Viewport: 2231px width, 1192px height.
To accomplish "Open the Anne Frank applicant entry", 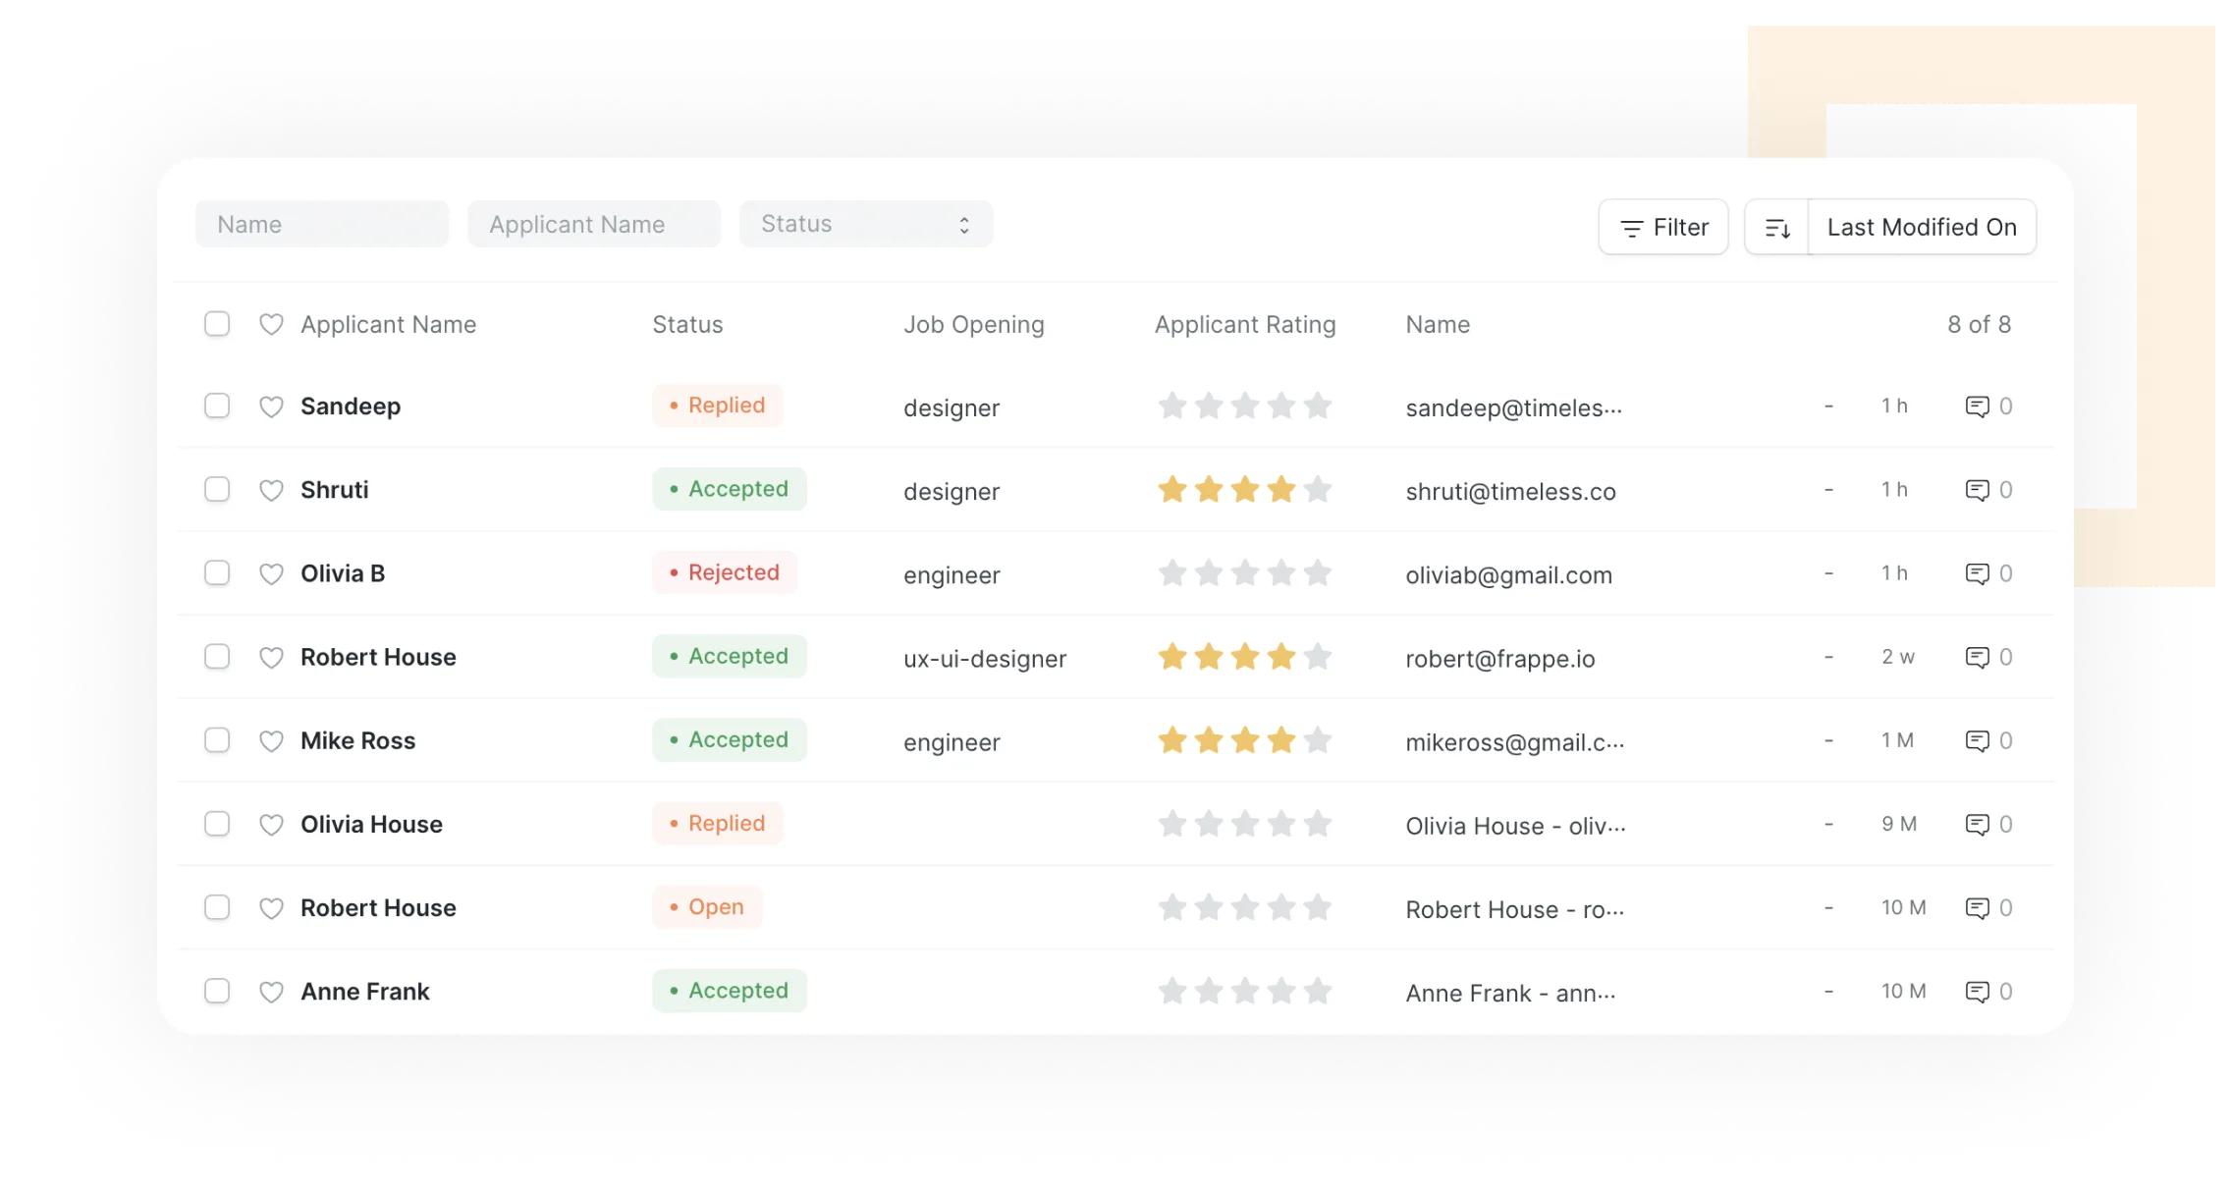I will tap(364, 992).
